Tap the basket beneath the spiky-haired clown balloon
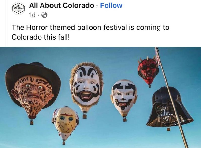This screenshot has width=201, height=148. 84,116
